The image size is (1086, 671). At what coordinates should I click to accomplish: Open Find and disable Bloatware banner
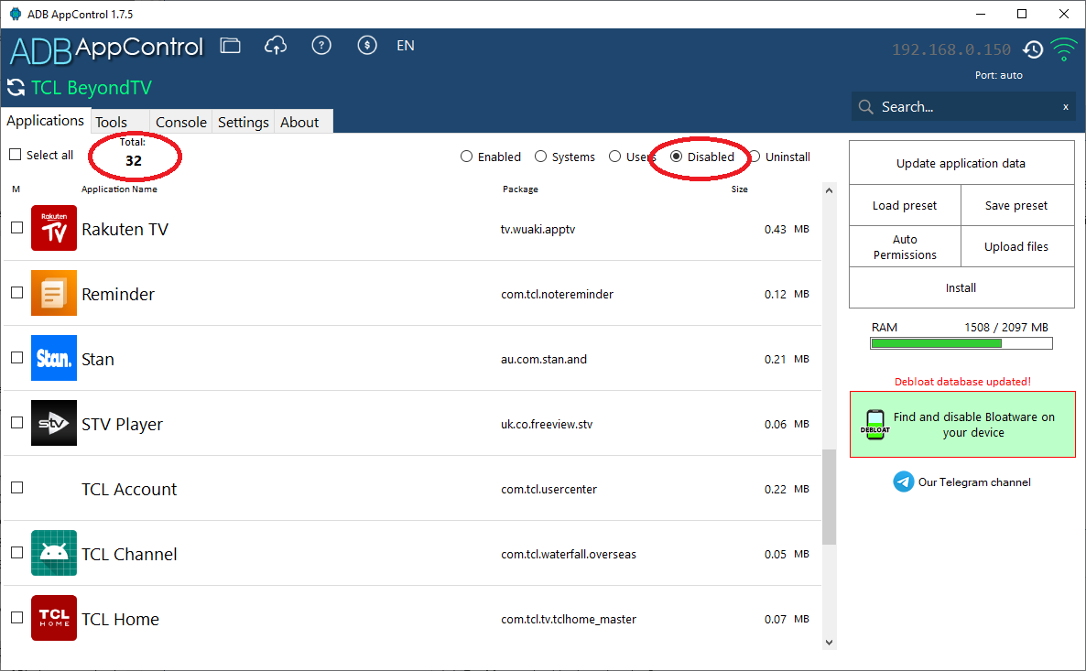962,425
